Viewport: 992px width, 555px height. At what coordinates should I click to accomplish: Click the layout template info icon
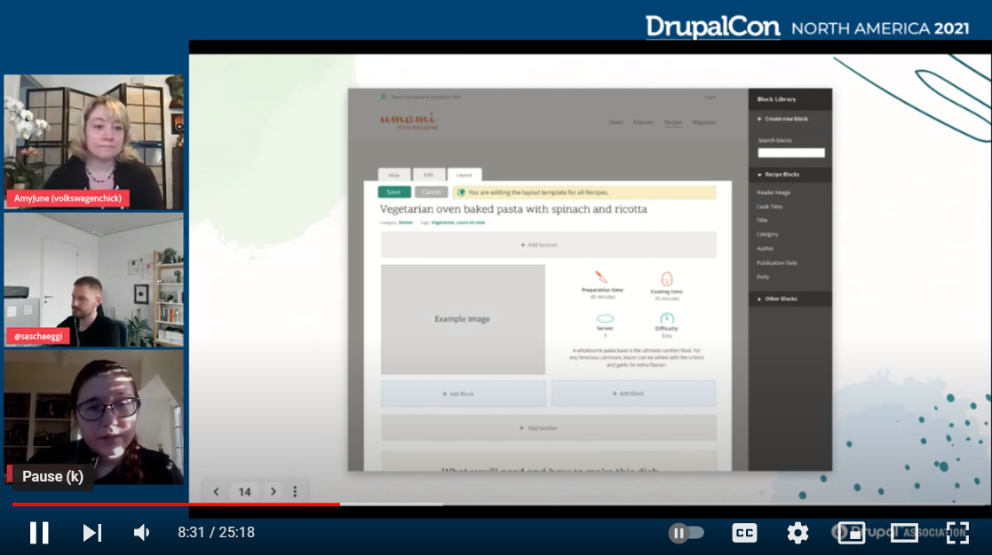point(461,192)
